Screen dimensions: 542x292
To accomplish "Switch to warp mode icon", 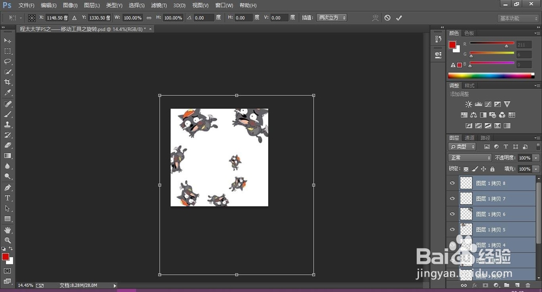I will (375, 18).
